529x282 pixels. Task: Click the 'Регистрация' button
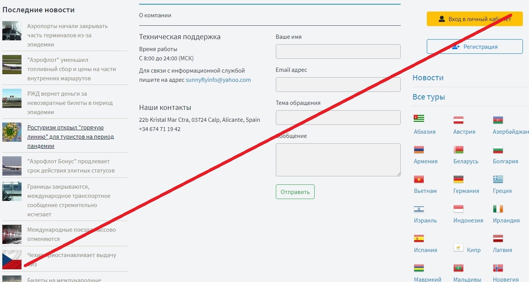[474, 46]
